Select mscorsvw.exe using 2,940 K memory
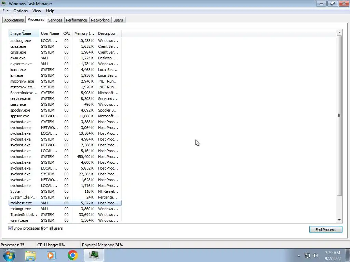 coord(65,81)
